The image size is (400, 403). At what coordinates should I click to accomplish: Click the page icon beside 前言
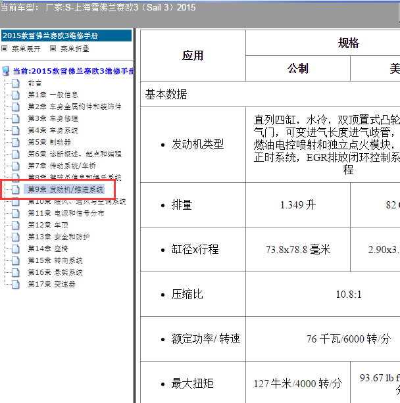click(15, 83)
